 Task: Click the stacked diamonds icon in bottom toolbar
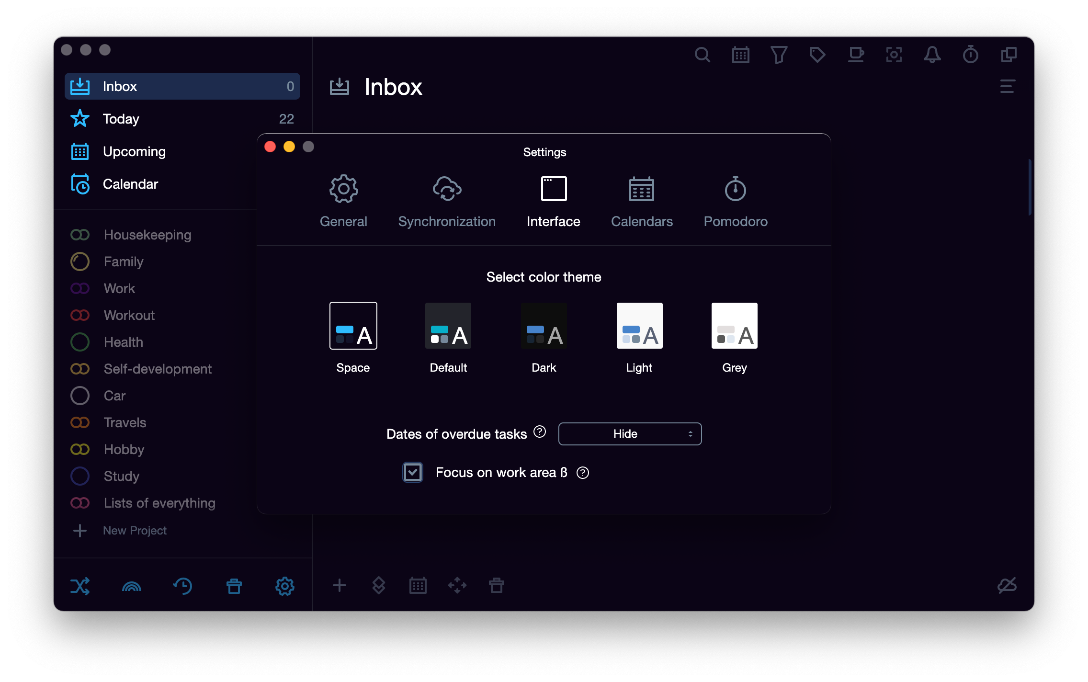(x=378, y=585)
